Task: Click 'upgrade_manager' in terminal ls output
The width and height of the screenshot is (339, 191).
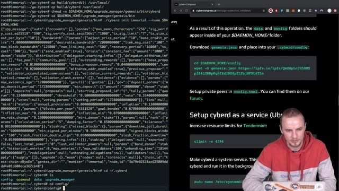Action: coord(60,179)
